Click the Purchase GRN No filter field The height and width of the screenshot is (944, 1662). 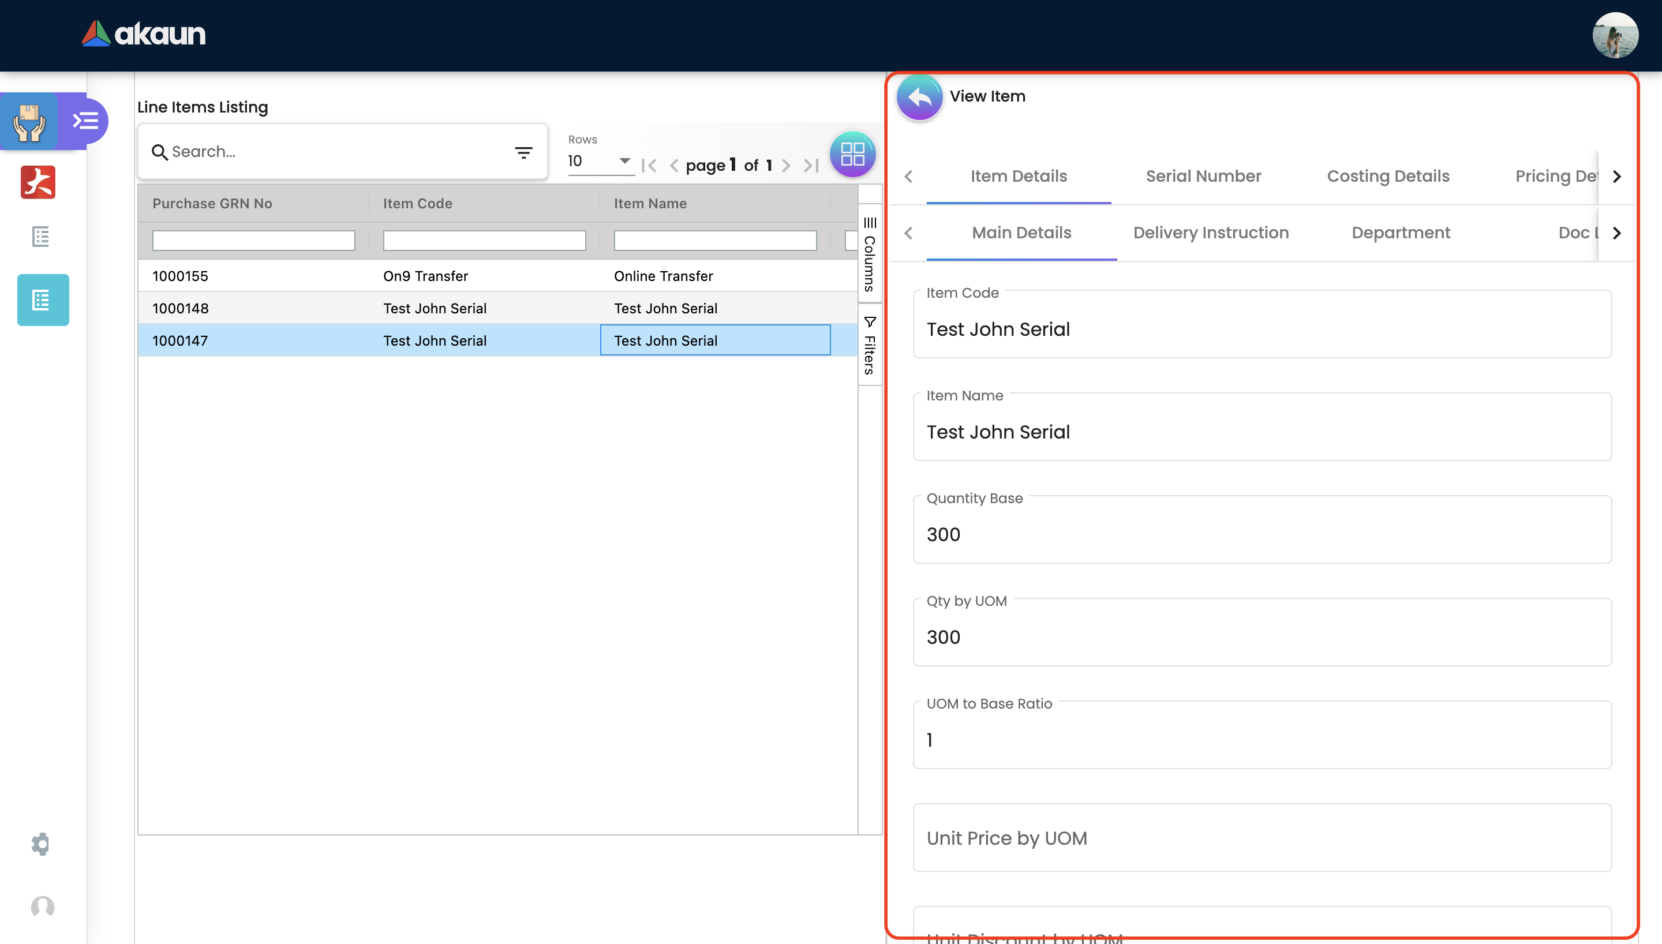(253, 241)
